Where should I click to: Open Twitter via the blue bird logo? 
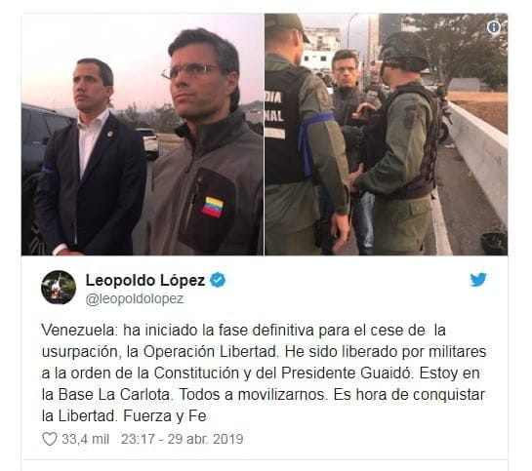point(478,280)
